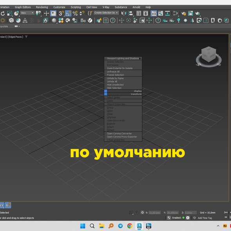
Task: Open Render Setup teapot icon
Action: pos(184,13)
